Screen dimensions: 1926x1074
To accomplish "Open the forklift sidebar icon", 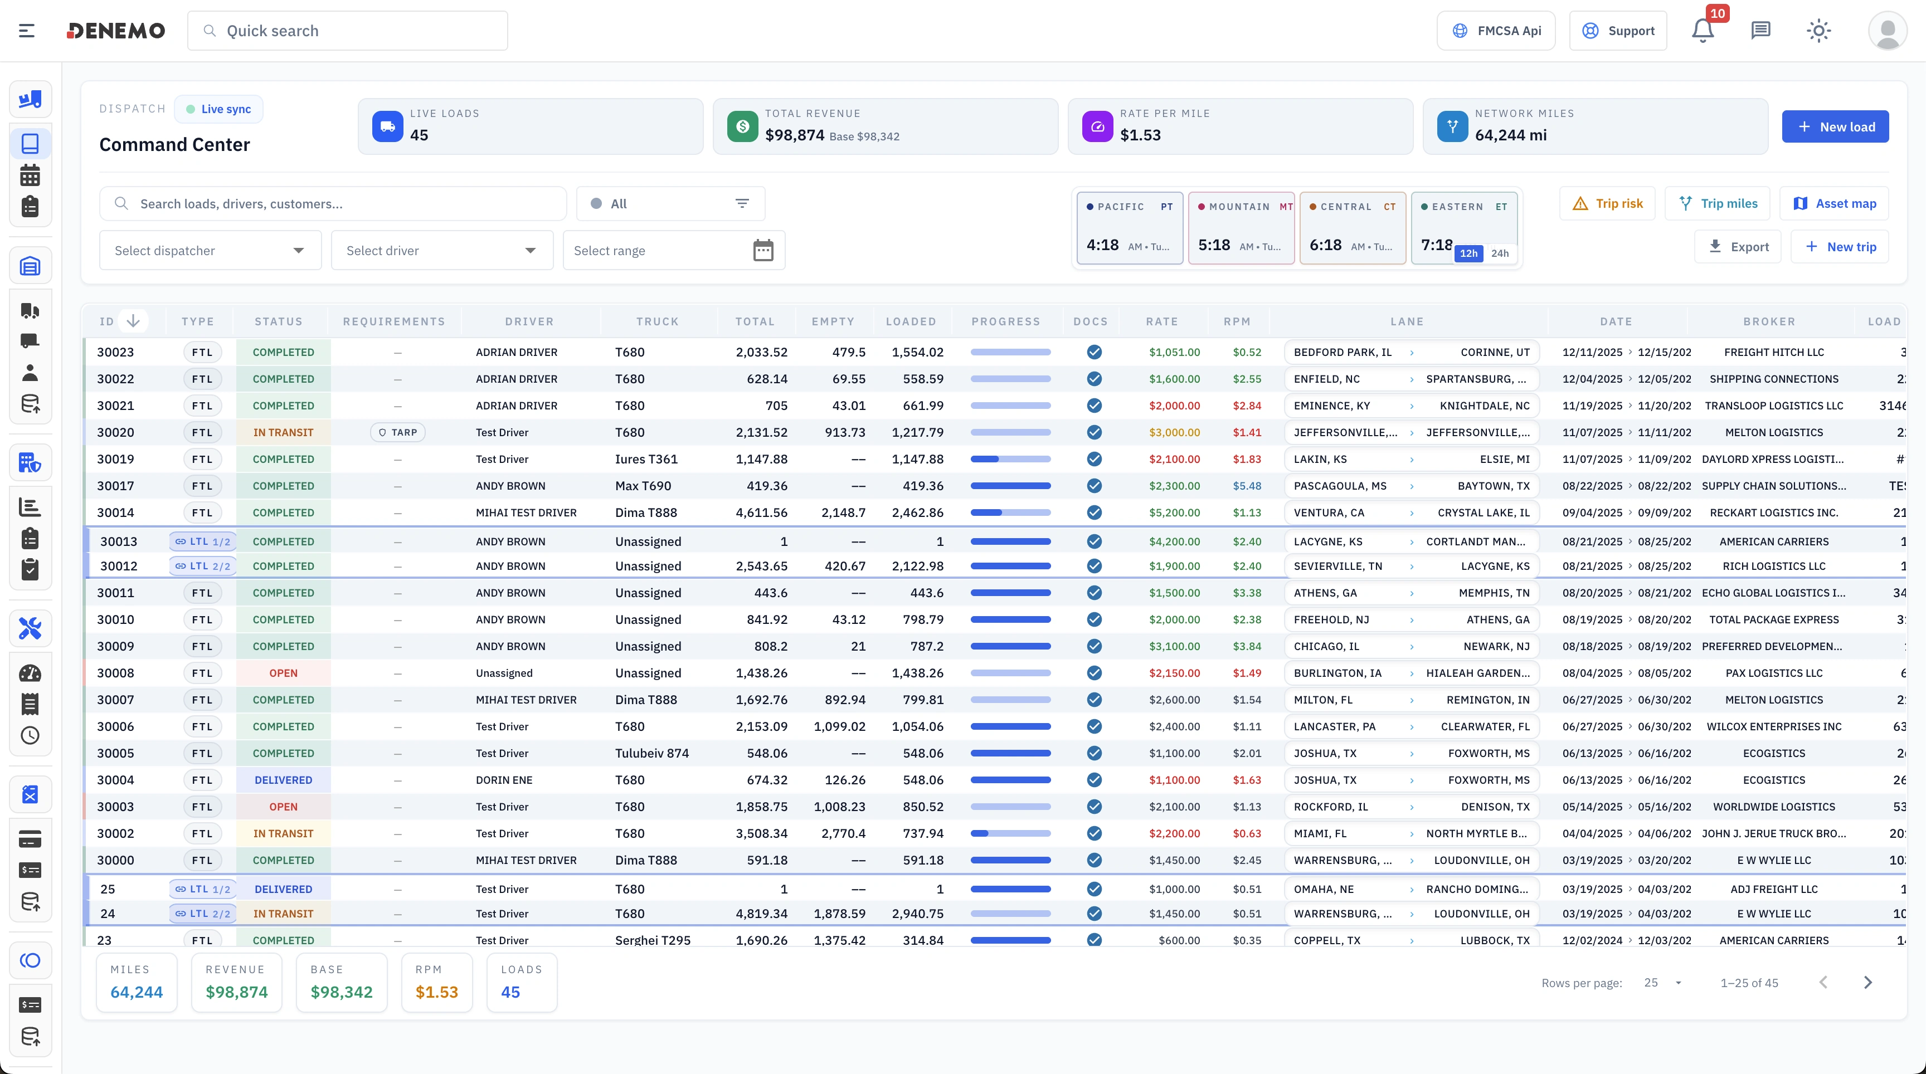I will point(30,99).
